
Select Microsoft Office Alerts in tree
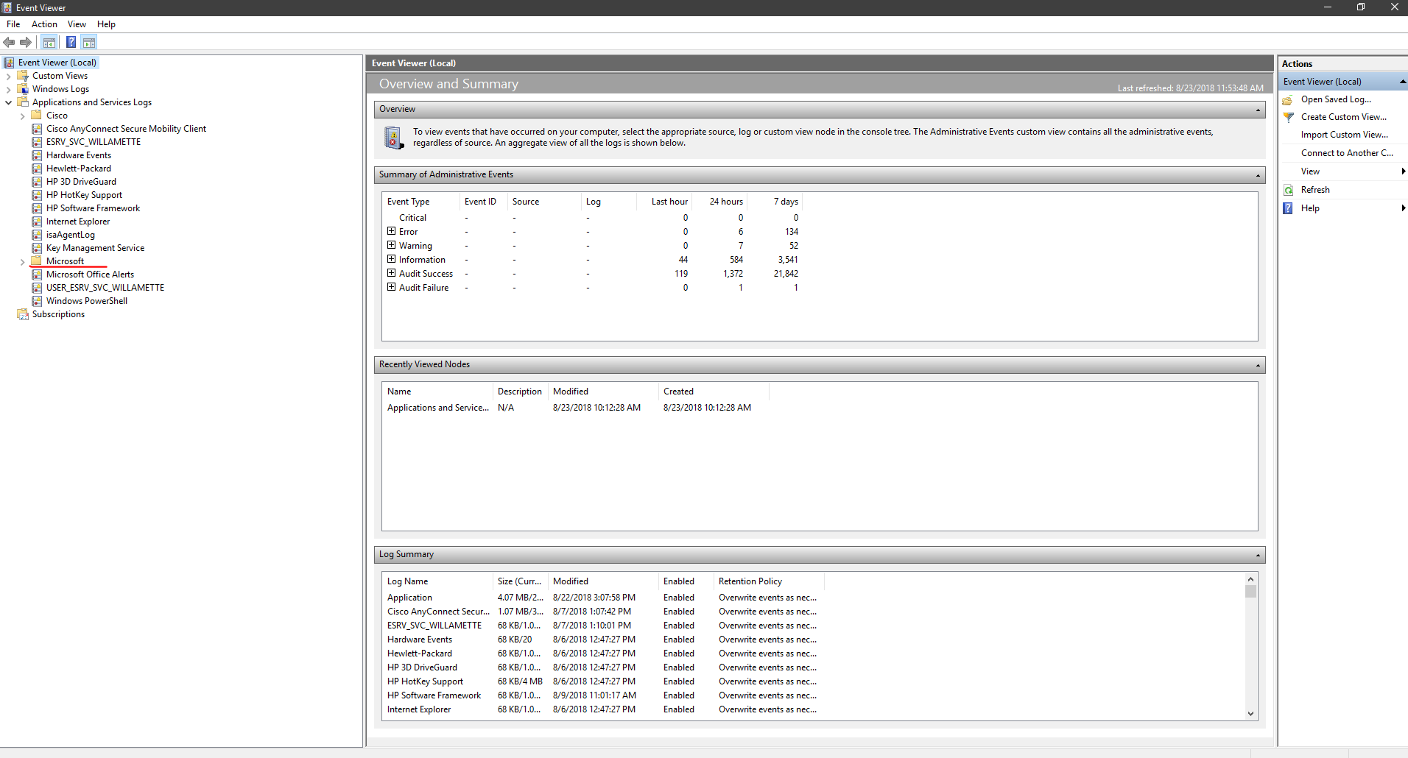coord(90,274)
